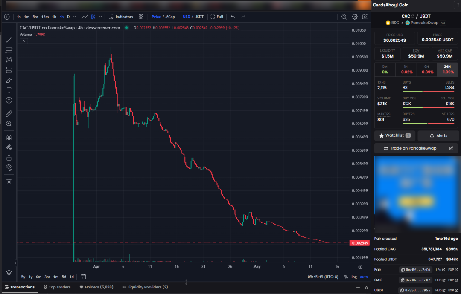The image size is (461, 294).
Task: Select the 1H stats period
Action: click(406, 69)
